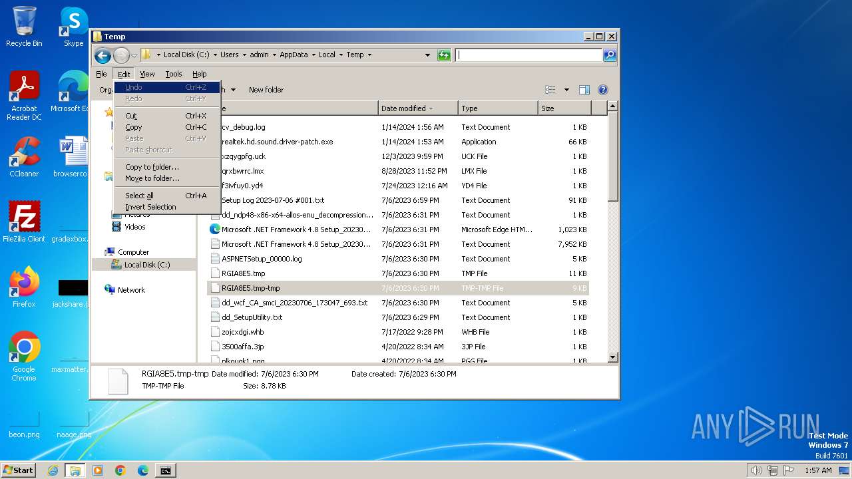Expand the arrow after Local in breadcrumb

pos(341,55)
